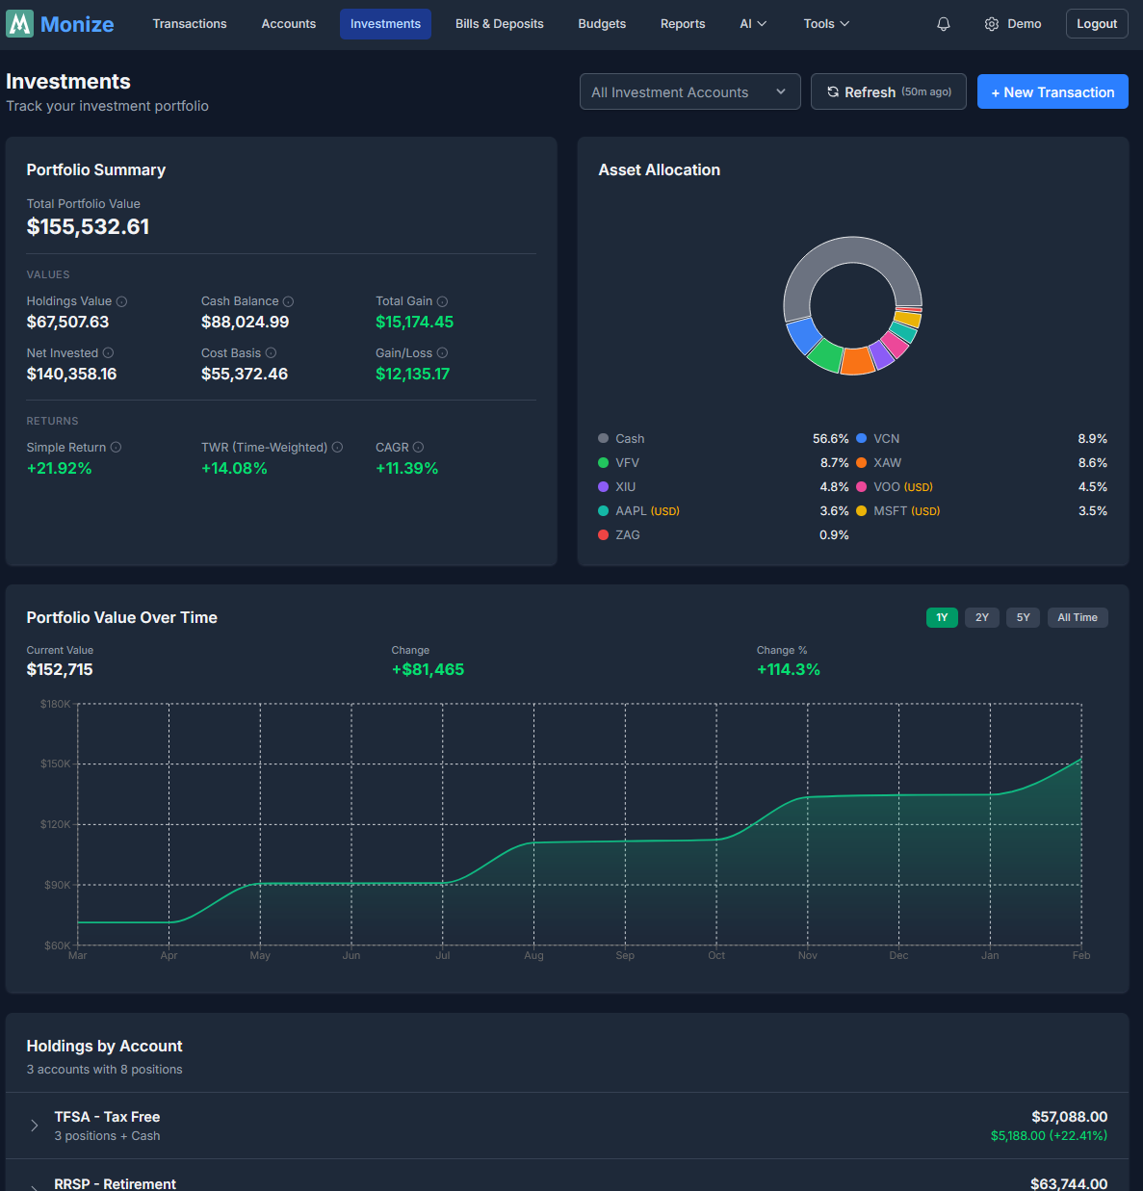The image size is (1143, 1191).
Task: Click the Monize logo icon
Action: (x=19, y=24)
